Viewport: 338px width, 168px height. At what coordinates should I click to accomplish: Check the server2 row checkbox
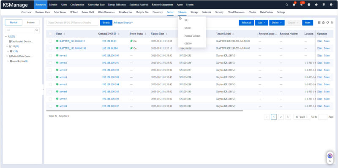tap(50, 62)
